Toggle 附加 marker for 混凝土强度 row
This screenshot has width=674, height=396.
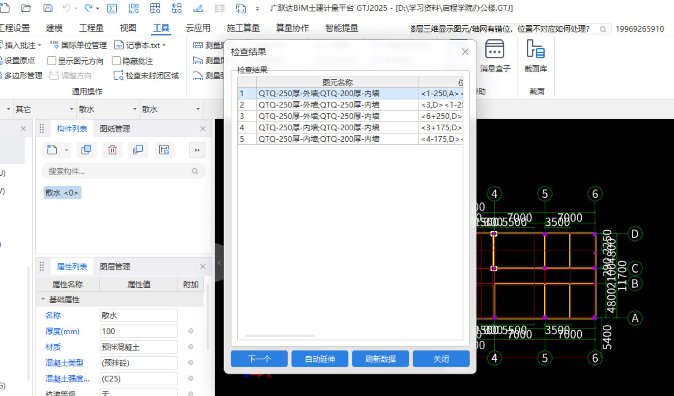pyautogui.click(x=191, y=378)
